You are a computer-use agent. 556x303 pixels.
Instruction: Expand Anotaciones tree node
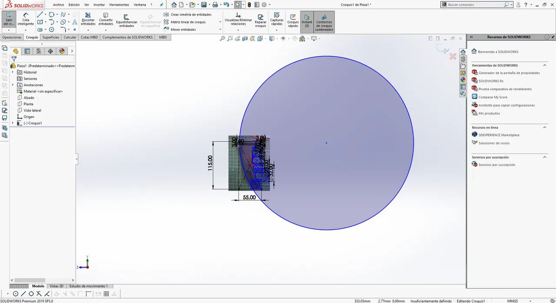(x=13, y=85)
